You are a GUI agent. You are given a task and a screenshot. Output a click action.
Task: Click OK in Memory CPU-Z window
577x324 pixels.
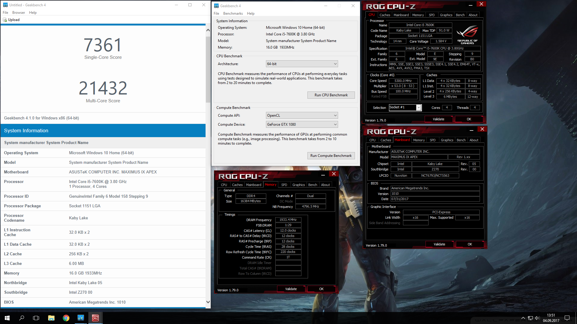[321, 289]
